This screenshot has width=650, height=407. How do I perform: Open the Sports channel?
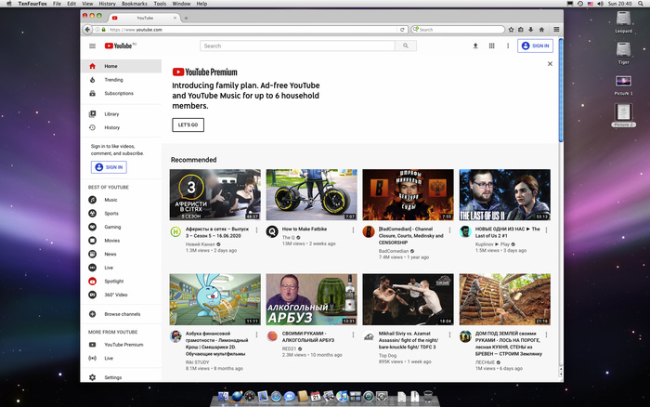coord(121,213)
